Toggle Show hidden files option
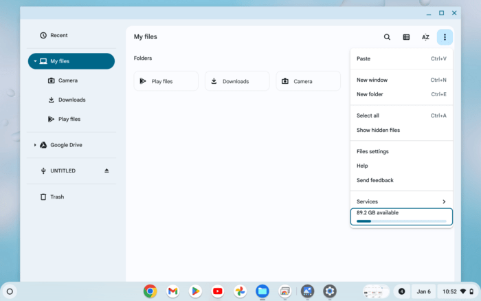Screen dimensions: 481x301 [378, 130]
